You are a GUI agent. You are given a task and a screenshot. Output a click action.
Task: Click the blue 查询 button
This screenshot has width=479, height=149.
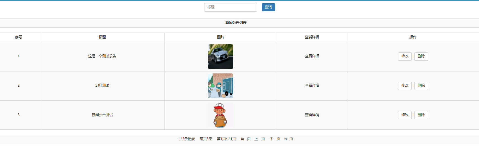click(268, 7)
